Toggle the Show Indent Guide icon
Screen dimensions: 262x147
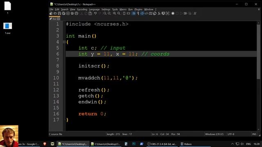tap(142, 13)
